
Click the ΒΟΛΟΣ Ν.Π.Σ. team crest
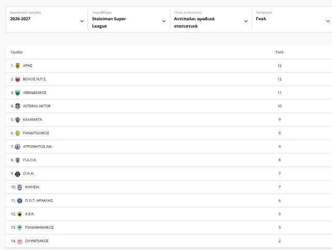coord(18,79)
